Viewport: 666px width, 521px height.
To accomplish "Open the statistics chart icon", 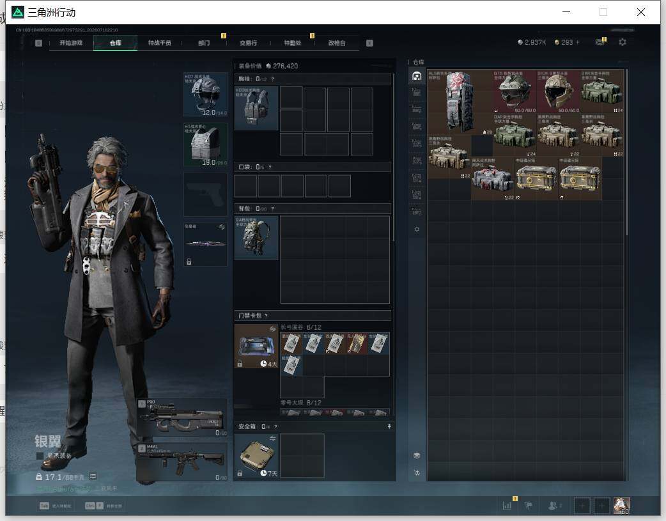I will [x=507, y=506].
